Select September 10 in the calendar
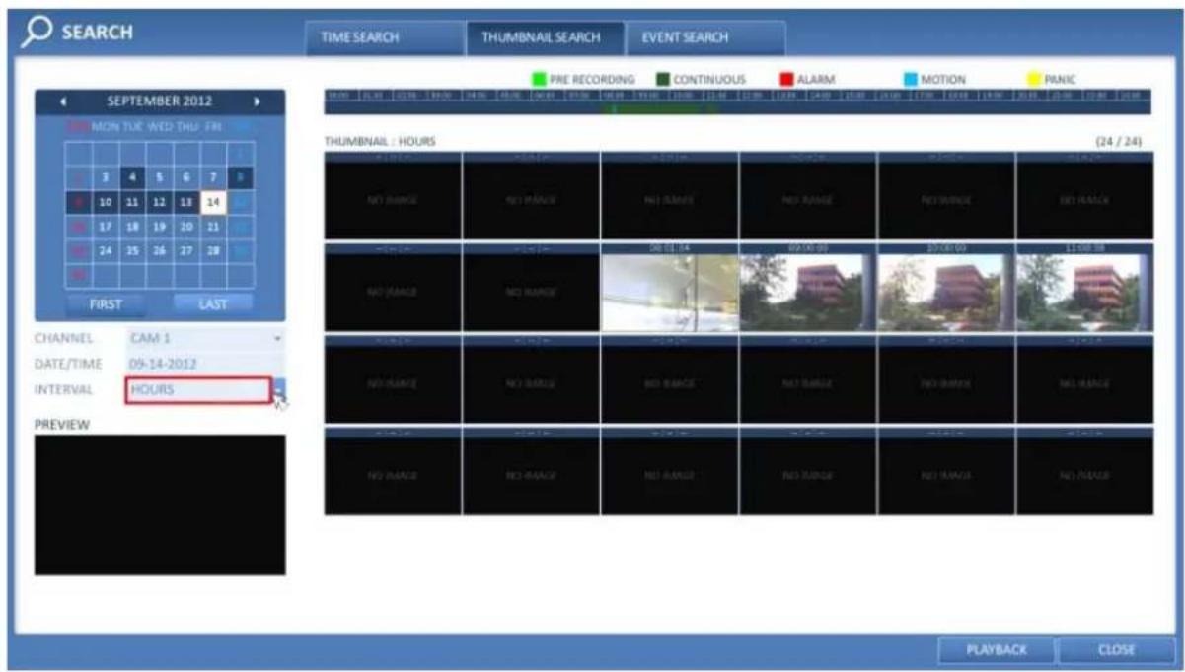This screenshot has width=1185, height=672. (x=105, y=202)
